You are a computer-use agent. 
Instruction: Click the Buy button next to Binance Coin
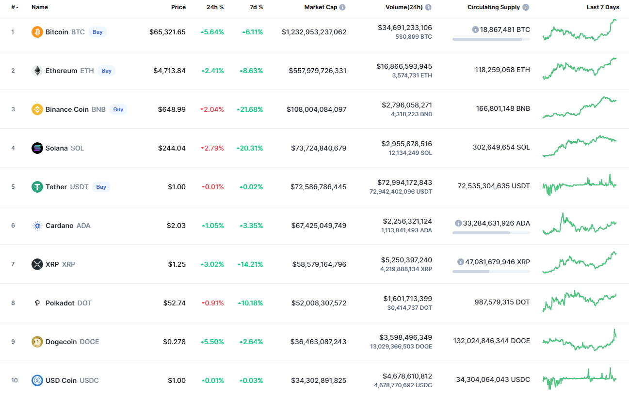pyautogui.click(x=118, y=109)
